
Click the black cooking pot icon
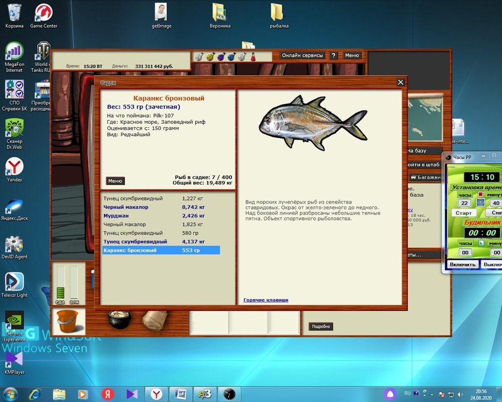click(119, 320)
